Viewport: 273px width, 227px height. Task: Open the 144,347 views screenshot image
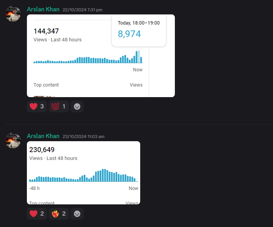coord(101,56)
